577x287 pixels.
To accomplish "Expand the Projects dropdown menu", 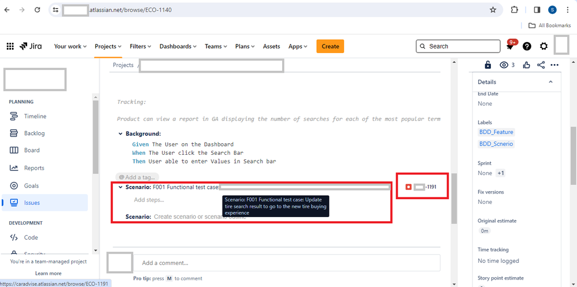I will click(108, 46).
